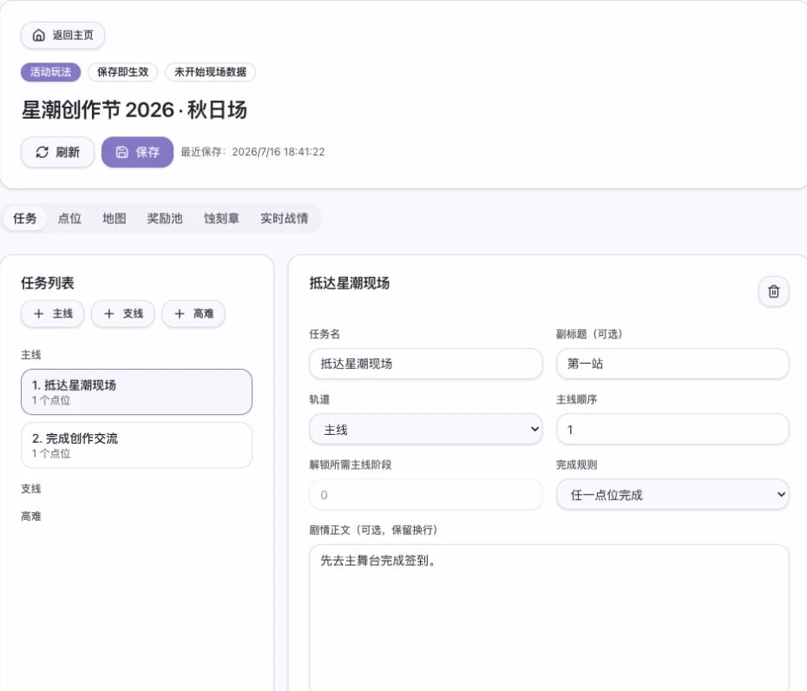This screenshot has width=807, height=691.
Task: Open the 奖励池 tab
Action: tap(165, 218)
